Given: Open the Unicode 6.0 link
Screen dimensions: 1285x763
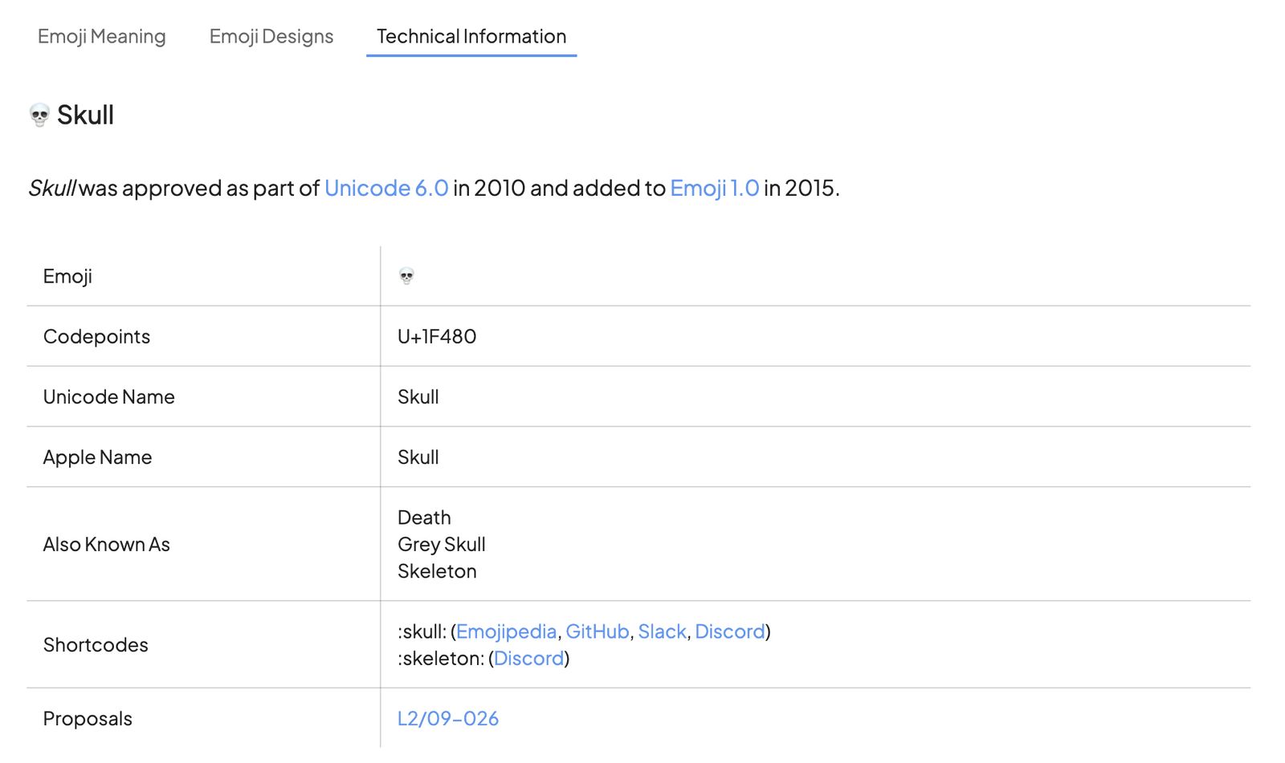Looking at the screenshot, I should coord(387,188).
